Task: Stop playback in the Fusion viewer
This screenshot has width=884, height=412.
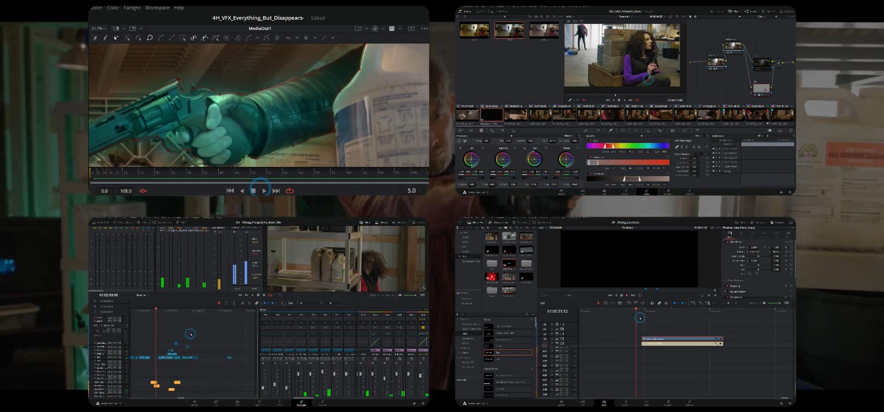Action: [x=253, y=191]
